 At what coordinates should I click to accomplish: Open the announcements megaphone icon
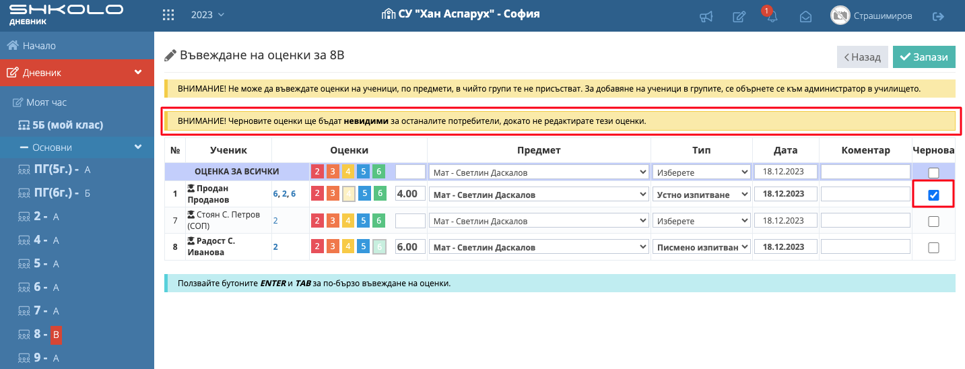tap(706, 16)
